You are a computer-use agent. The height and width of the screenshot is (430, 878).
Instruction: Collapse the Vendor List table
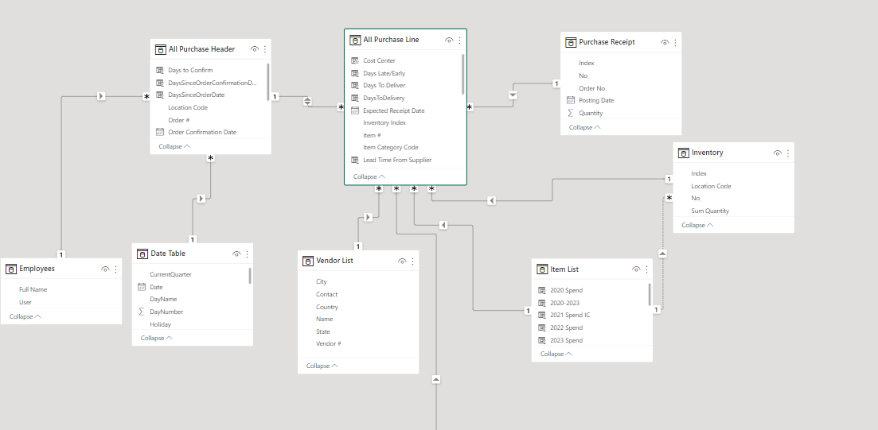pyautogui.click(x=322, y=366)
